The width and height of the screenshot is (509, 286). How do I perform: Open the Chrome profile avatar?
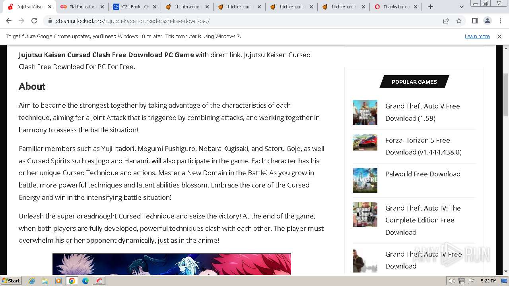click(x=487, y=21)
